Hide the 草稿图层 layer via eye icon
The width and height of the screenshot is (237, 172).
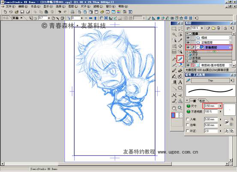188,47
